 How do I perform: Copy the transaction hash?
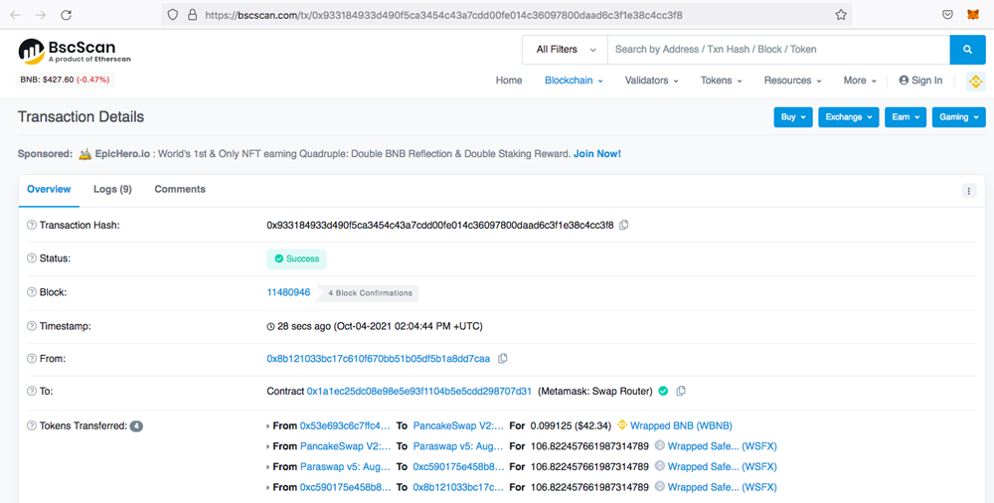(x=624, y=225)
